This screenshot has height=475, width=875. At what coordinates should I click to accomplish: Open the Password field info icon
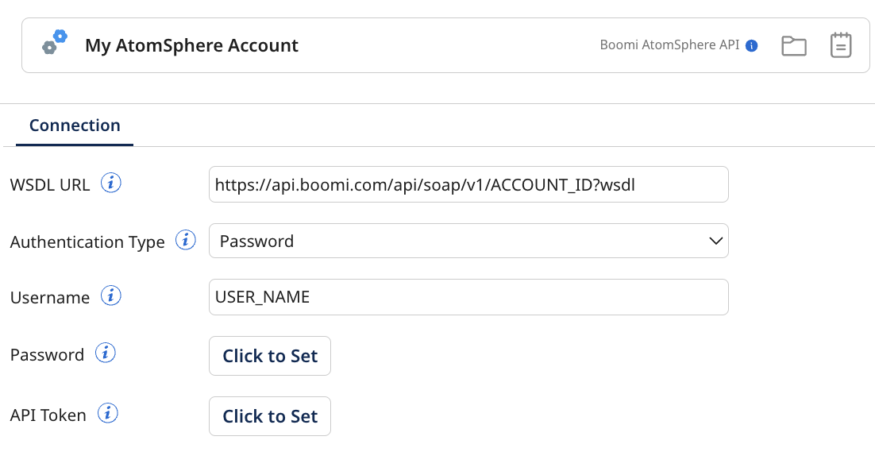point(105,353)
